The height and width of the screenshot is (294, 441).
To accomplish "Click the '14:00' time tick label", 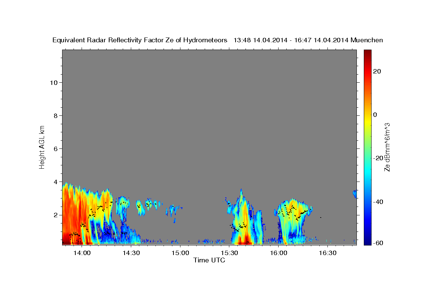I will click(82, 253).
